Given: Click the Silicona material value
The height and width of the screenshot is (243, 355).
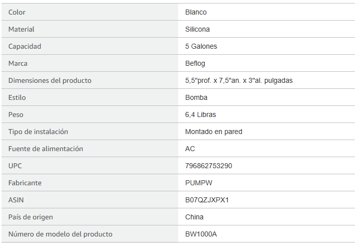Looking at the screenshot, I should (x=197, y=29).
